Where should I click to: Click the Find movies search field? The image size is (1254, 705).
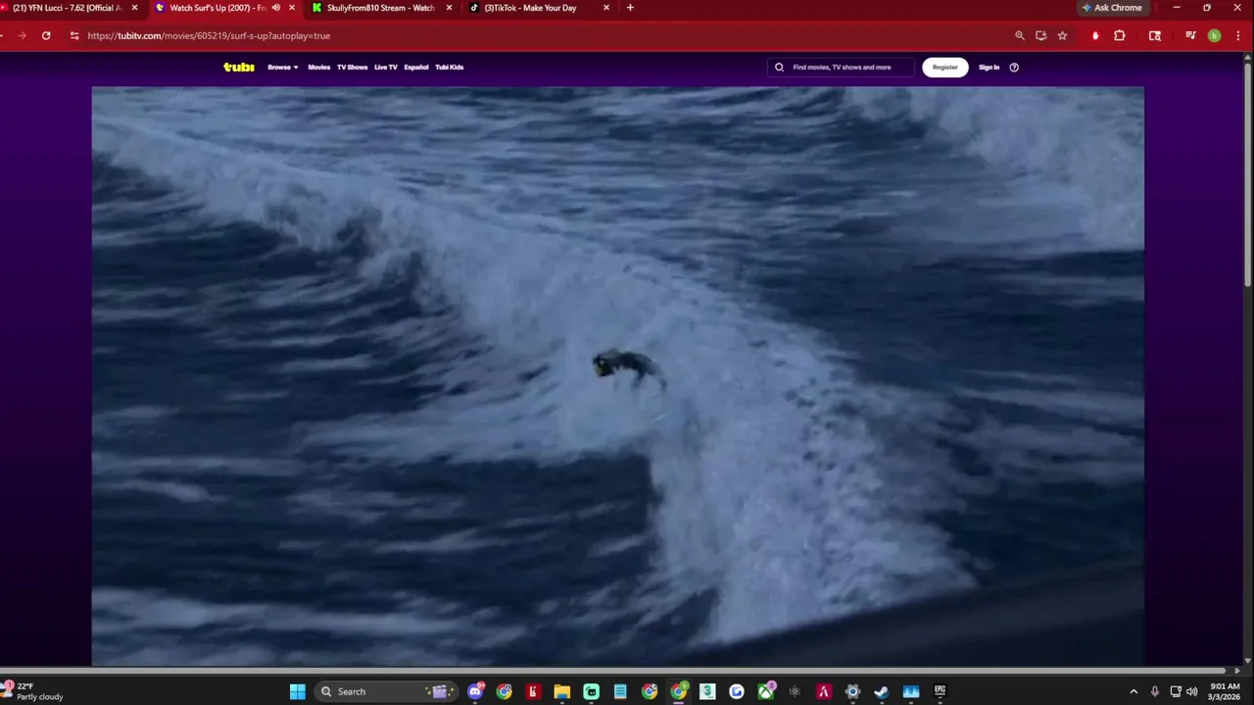[841, 68]
